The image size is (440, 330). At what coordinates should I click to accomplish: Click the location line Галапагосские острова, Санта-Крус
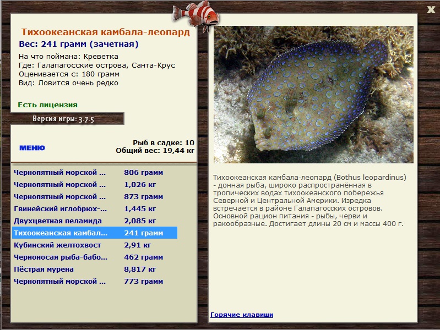click(97, 65)
